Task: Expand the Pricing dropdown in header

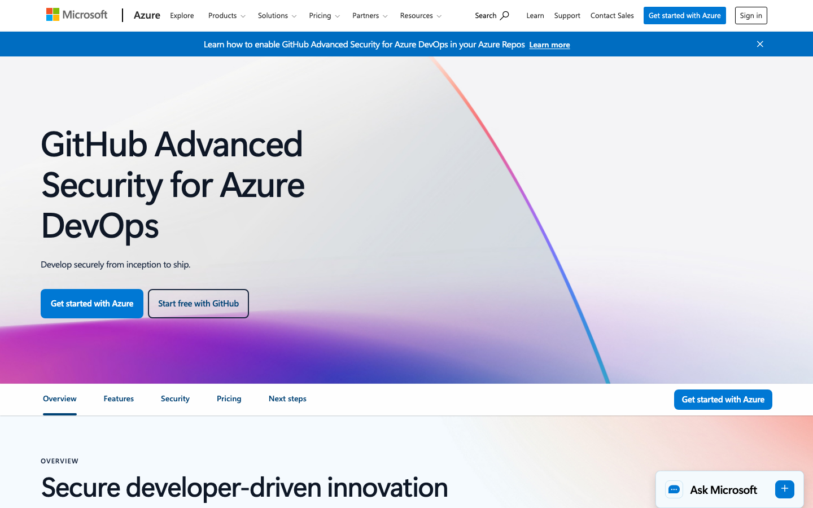Action: coord(325,15)
